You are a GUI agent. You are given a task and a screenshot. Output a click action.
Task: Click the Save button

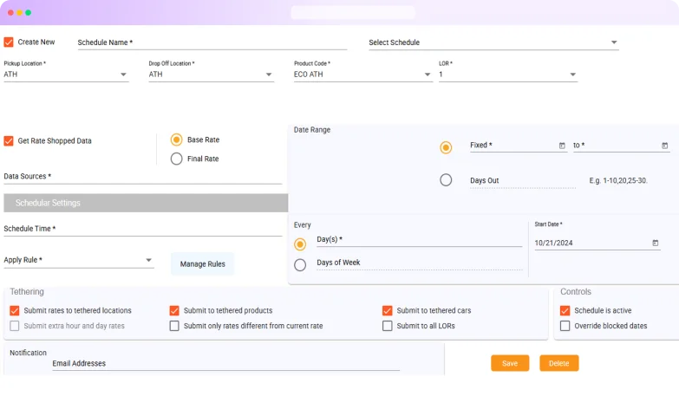509,363
